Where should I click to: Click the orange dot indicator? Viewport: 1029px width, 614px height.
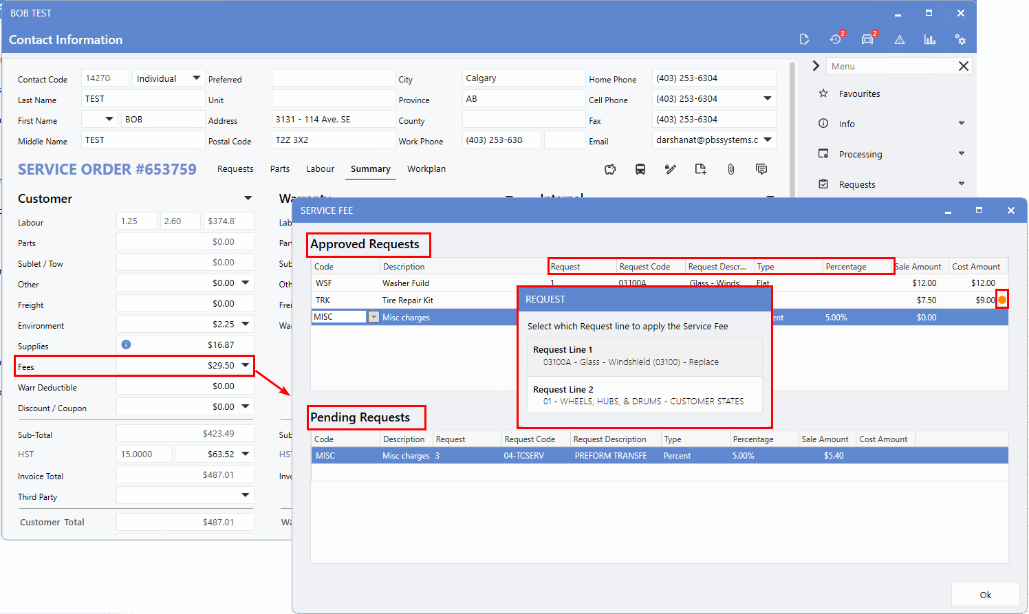[x=1002, y=300]
